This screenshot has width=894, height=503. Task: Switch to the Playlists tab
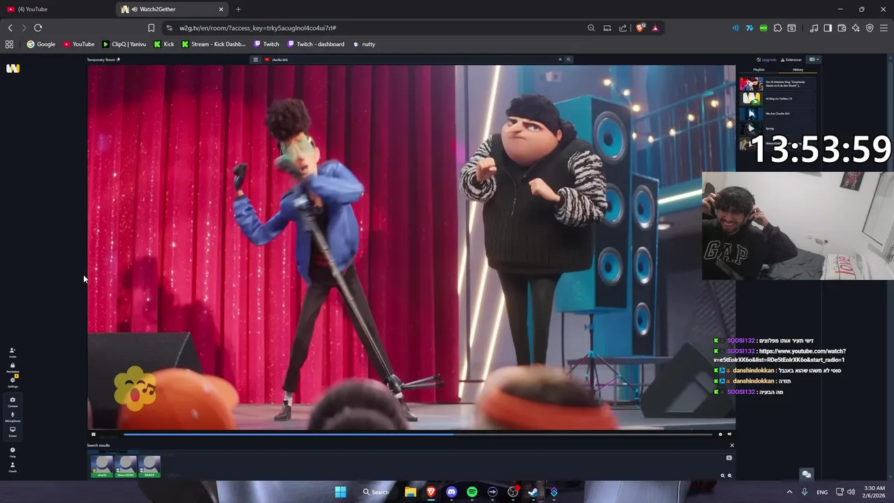click(x=759, y=70)
